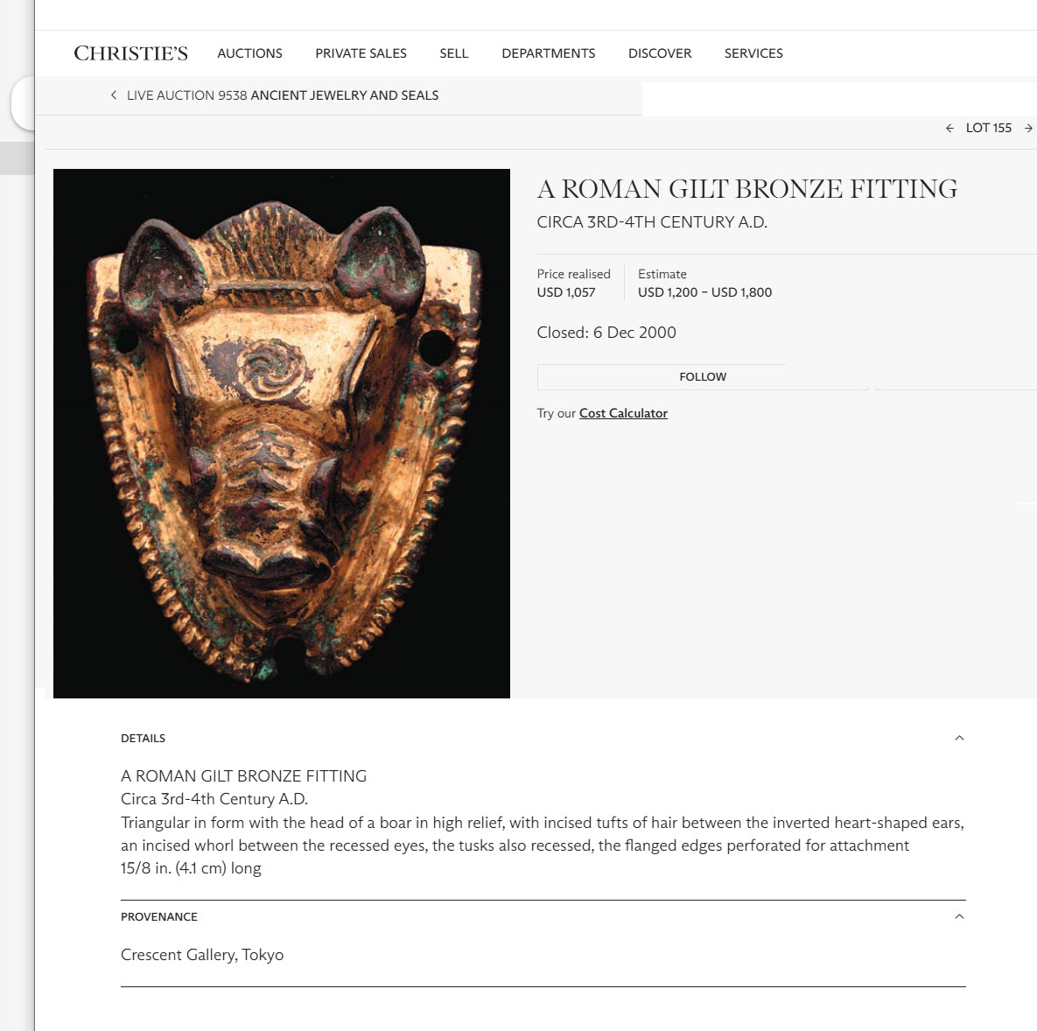Open the Services menu
The width and height of the screenshot is (1037, 1031).
point(753,53)
